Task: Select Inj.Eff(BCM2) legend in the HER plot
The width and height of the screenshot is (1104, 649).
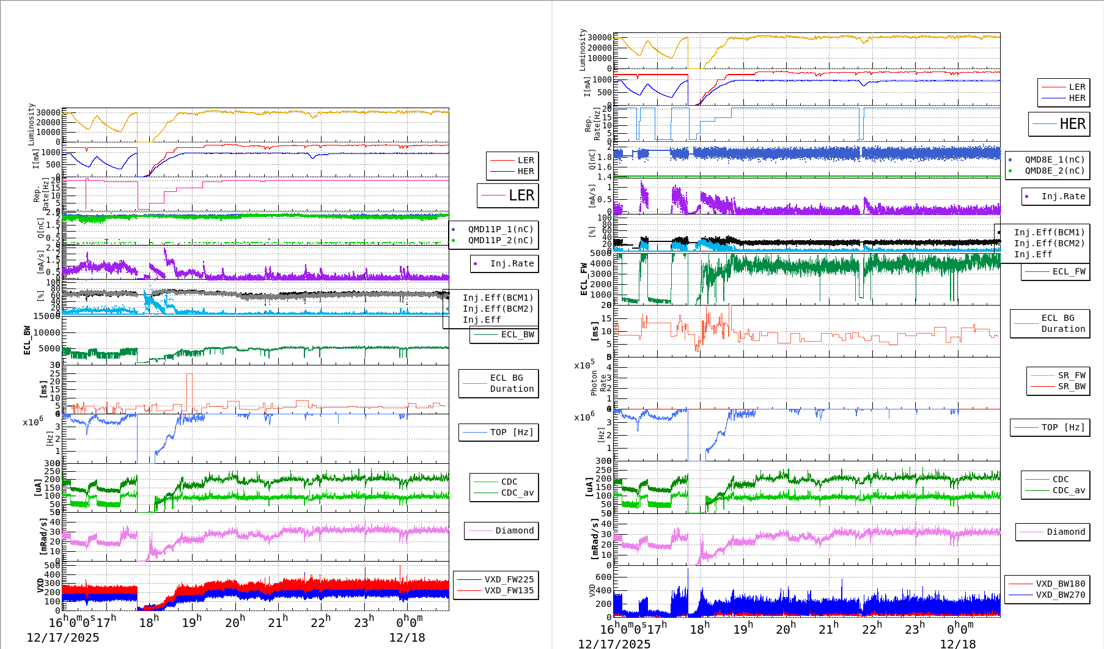Action: pos(1049,244)
